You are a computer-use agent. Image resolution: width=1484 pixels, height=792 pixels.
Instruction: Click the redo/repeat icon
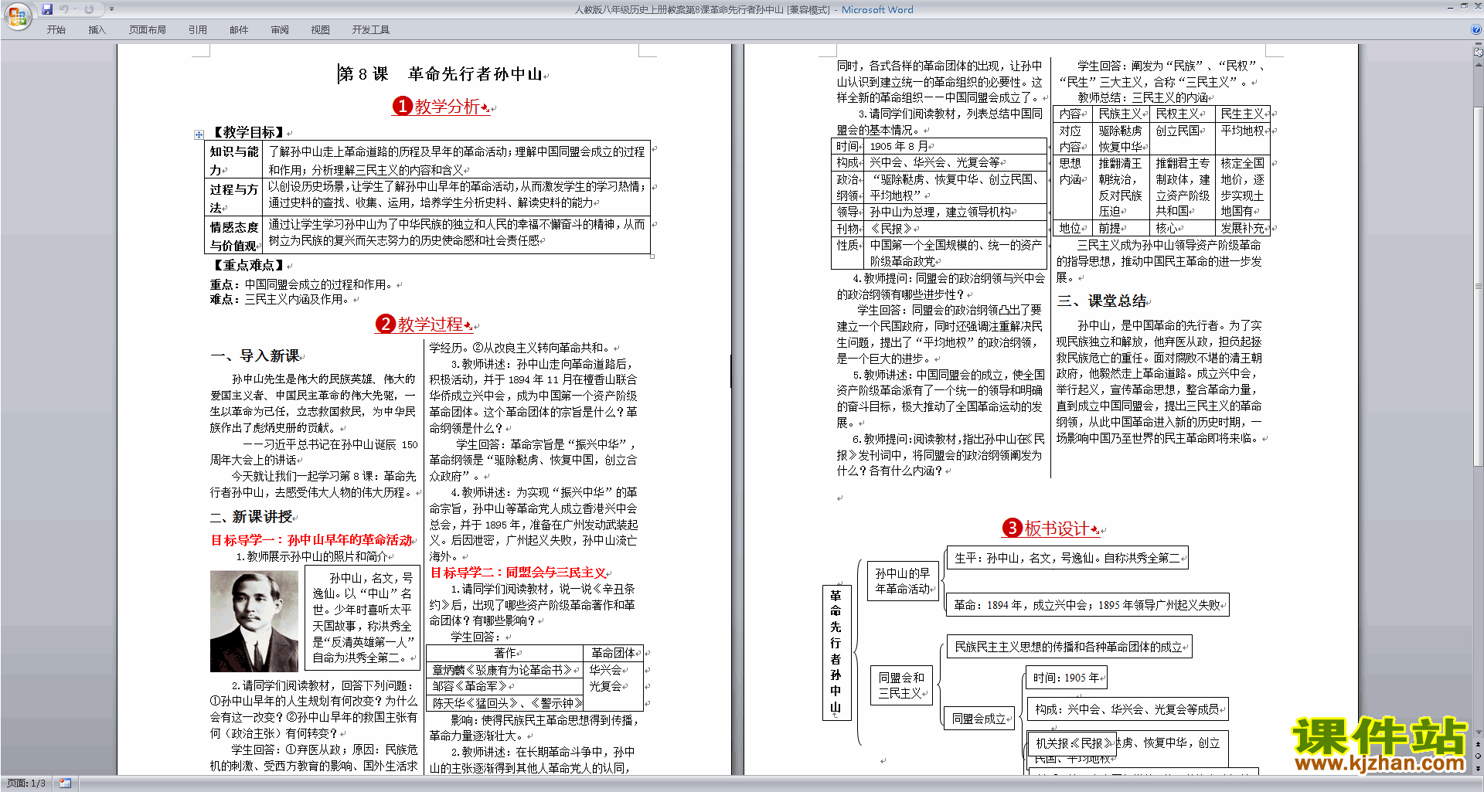pos(89,9)
